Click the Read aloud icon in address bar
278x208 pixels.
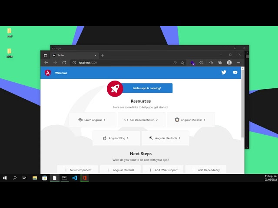click(x=175, y=62)
